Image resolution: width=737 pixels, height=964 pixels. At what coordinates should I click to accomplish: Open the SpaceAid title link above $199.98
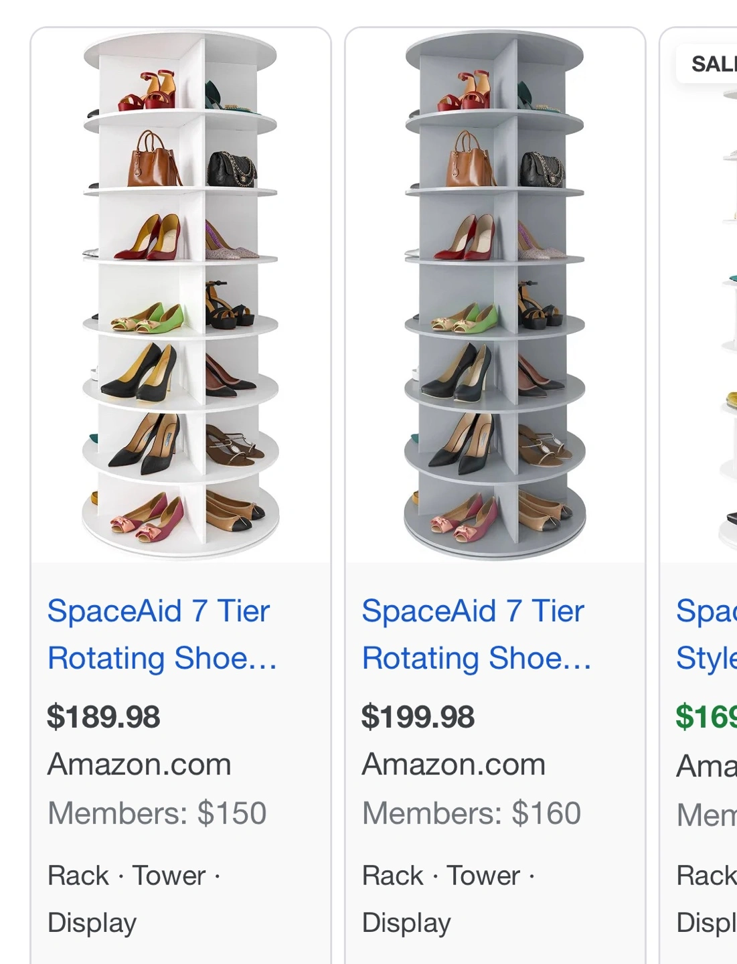pyautogui.click(x=476, y=634)
